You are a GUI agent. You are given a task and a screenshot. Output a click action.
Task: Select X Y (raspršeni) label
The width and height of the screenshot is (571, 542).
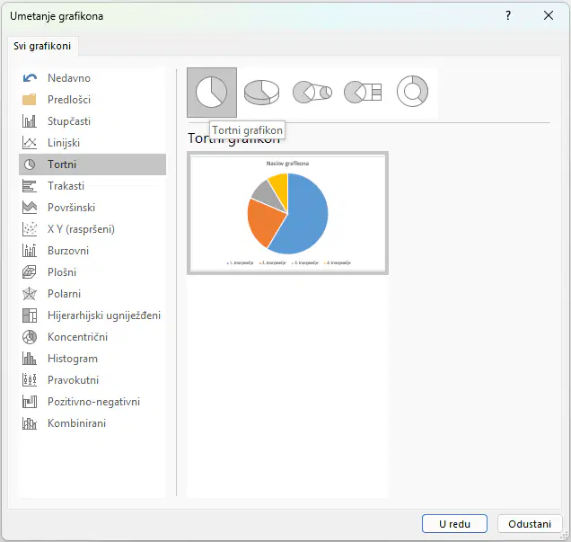pyautogui.click(x=81, y=229)
